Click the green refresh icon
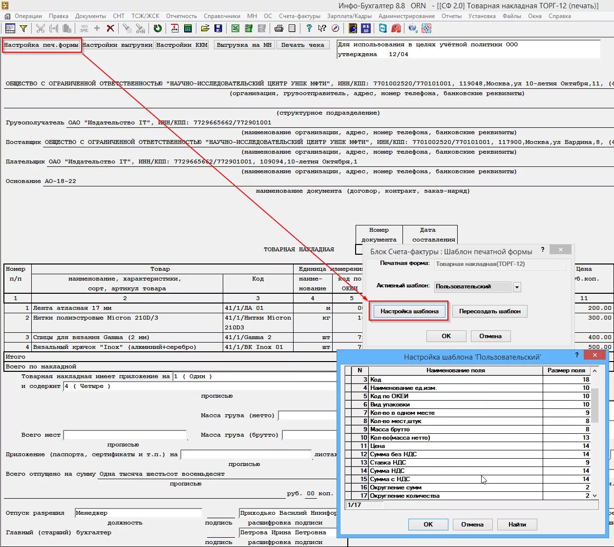 pyautogui.click(x=157, y=28)
